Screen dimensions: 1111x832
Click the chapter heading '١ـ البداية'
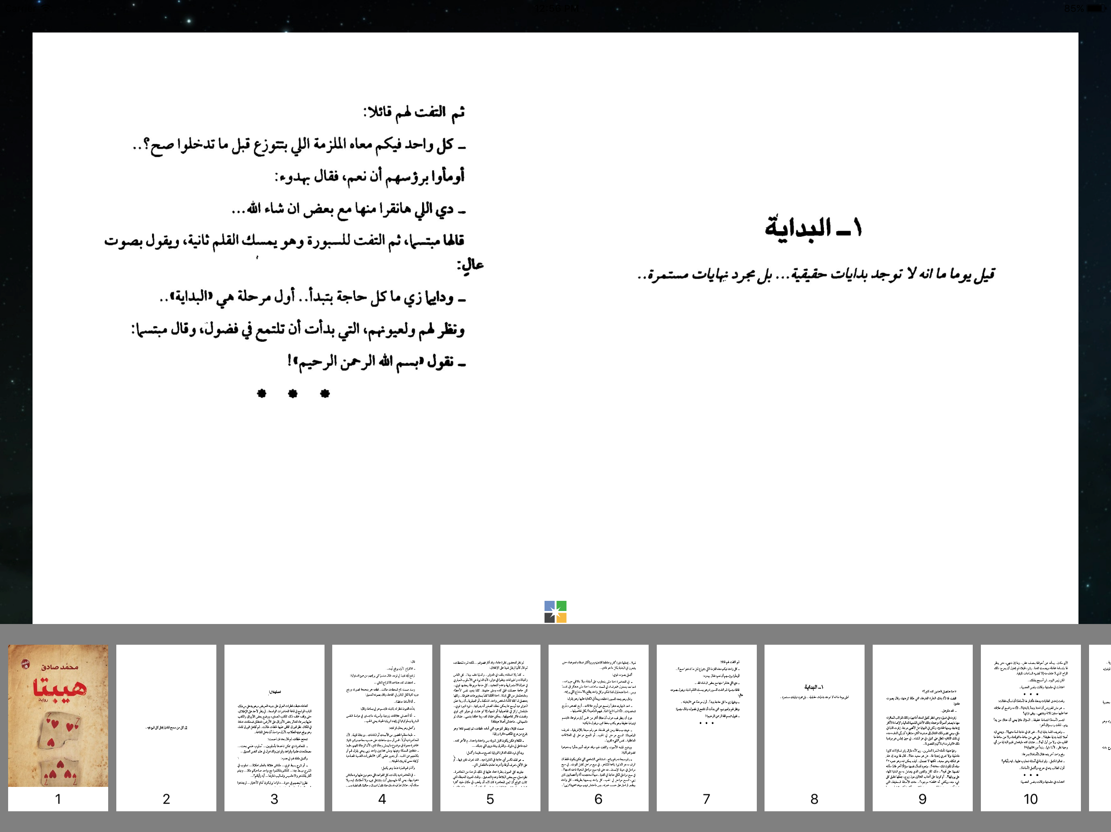[814, 228]
